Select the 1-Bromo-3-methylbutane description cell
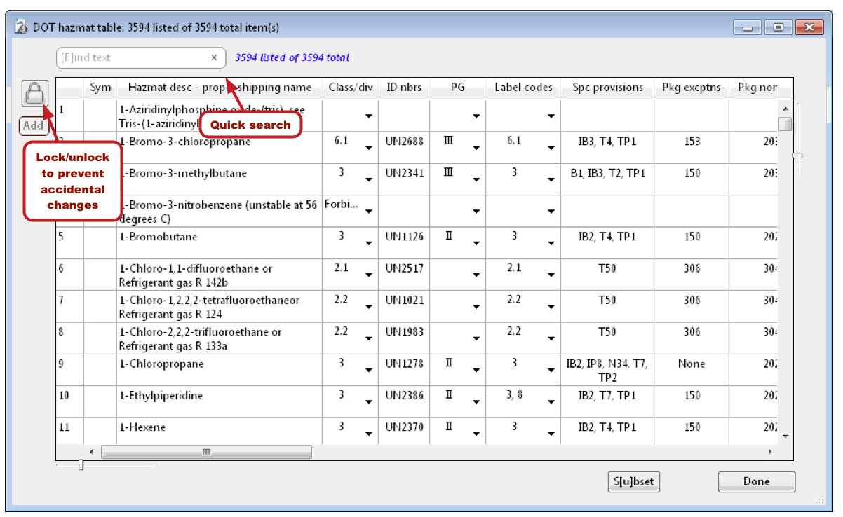 tap(220, 179)
